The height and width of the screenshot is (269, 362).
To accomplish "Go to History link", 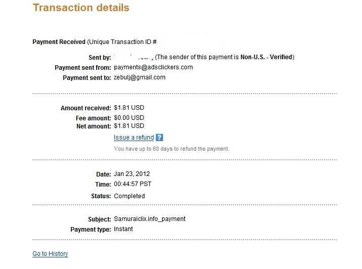I will [50, 253].
